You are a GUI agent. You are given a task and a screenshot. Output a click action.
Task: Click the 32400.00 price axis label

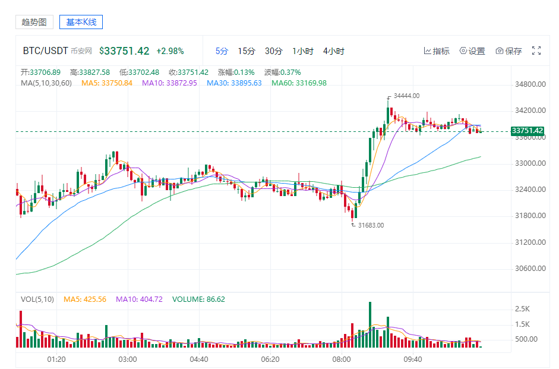point(530,190)
